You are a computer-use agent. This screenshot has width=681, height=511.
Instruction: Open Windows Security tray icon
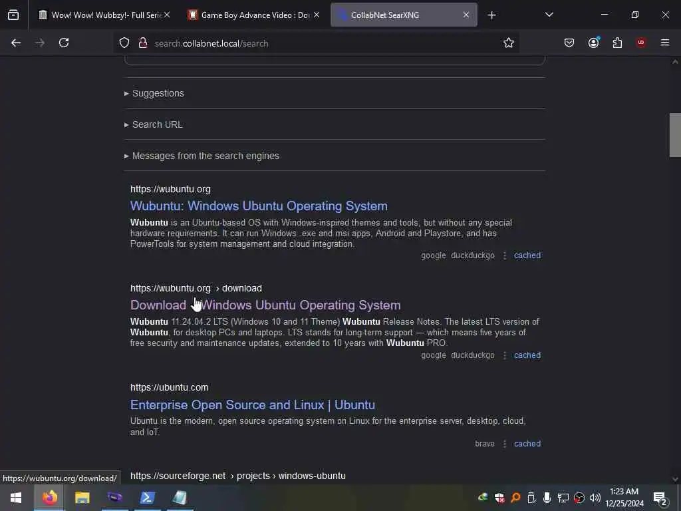click(499, 498)
